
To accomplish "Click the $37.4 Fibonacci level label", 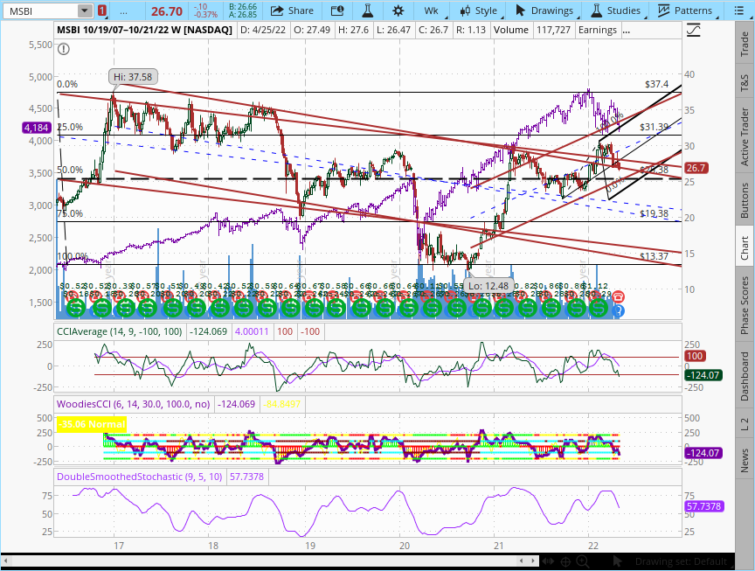I will (x=657, y=84).
